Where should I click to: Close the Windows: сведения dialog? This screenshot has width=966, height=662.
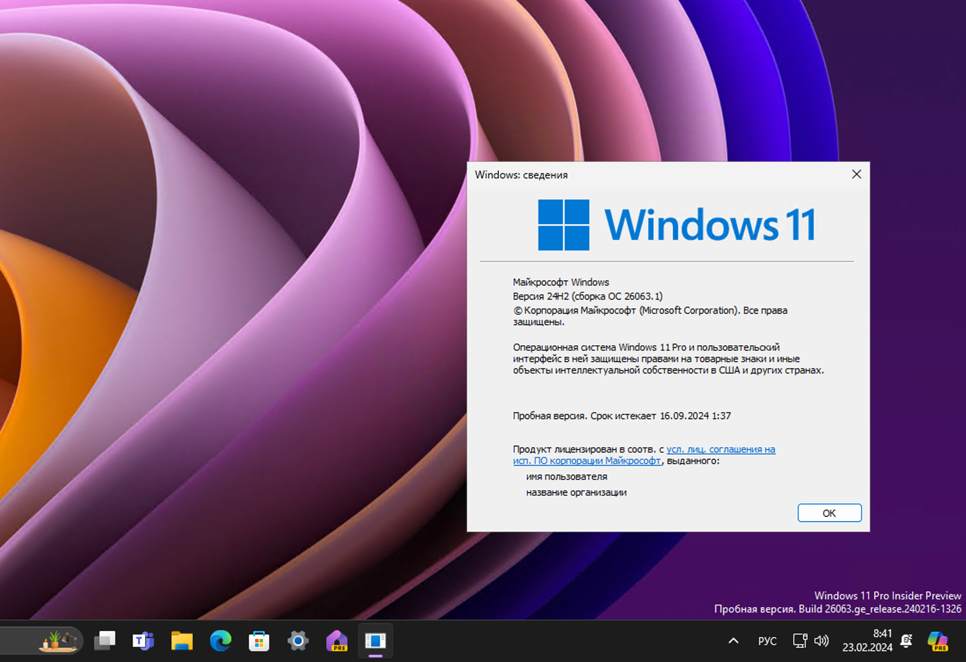point(857,174)
